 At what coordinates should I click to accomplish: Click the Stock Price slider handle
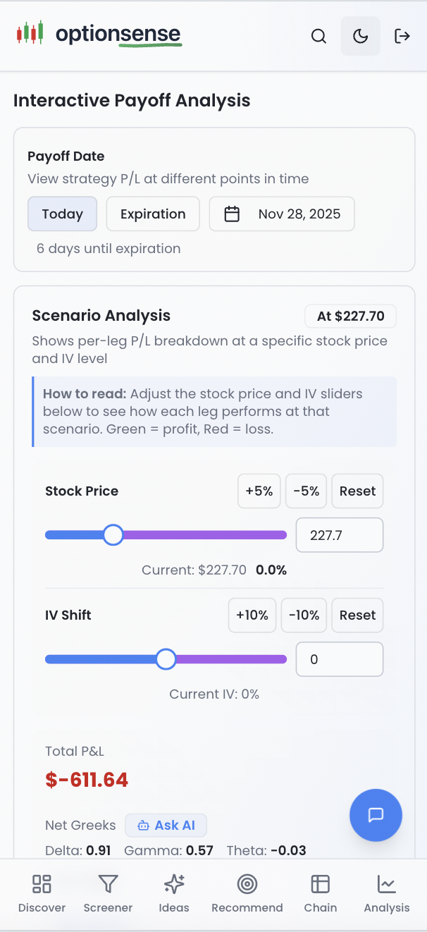click(113, 535)
